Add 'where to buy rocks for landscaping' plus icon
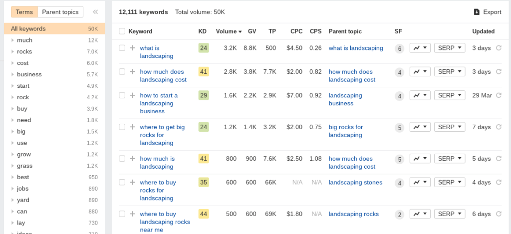511x234 pixels. pyautogui.click(x=132, y=183)
